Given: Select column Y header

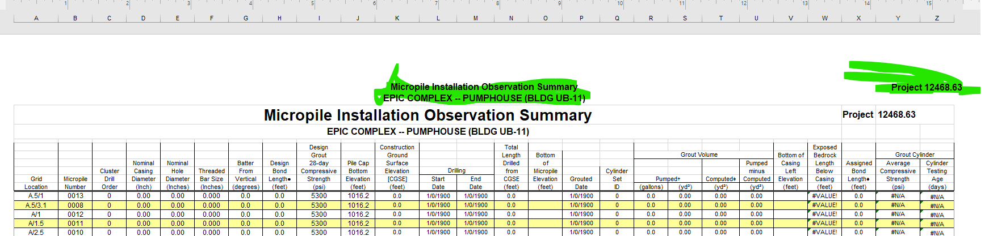Looking at the screenshot, I should tap(898, 18).
